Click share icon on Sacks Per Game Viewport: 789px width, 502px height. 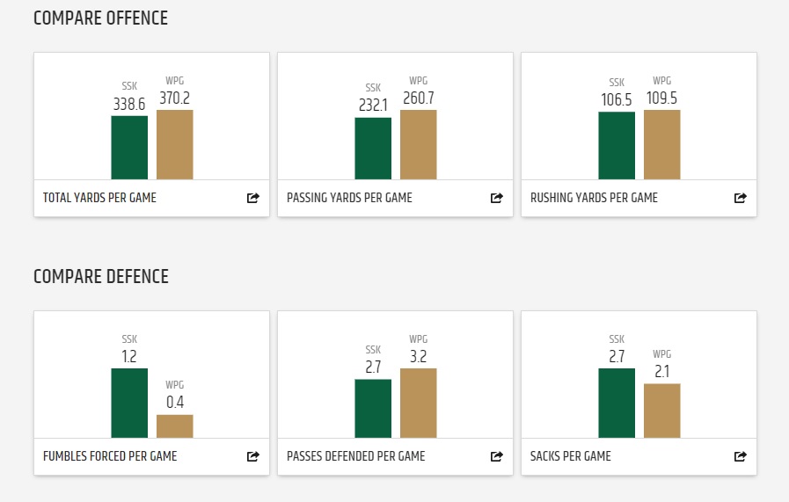click(741, 456)
